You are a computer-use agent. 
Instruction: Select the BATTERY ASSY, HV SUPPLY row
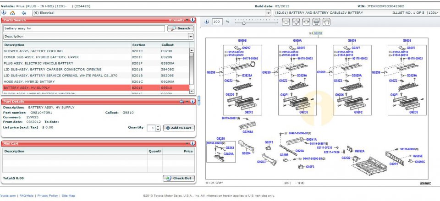(96, 88)
